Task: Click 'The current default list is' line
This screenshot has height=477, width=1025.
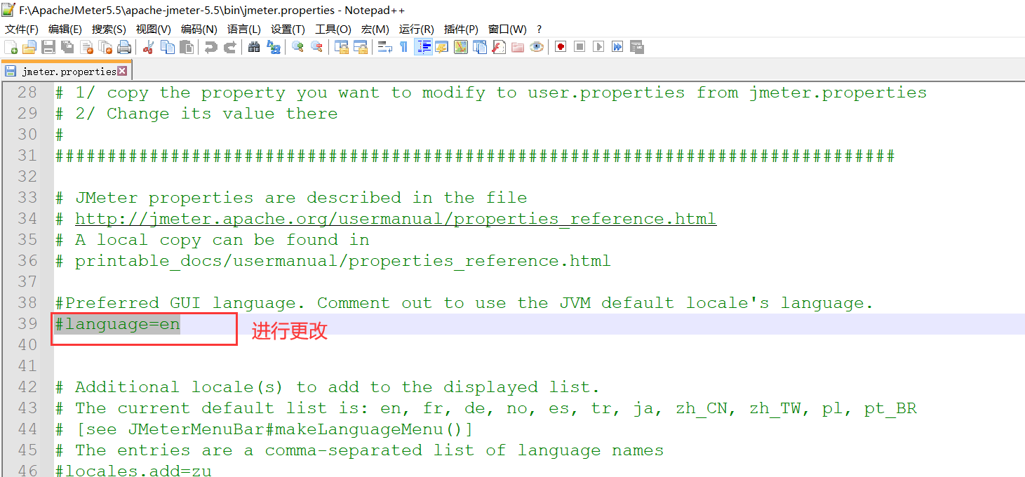Action: coord(486,408)
